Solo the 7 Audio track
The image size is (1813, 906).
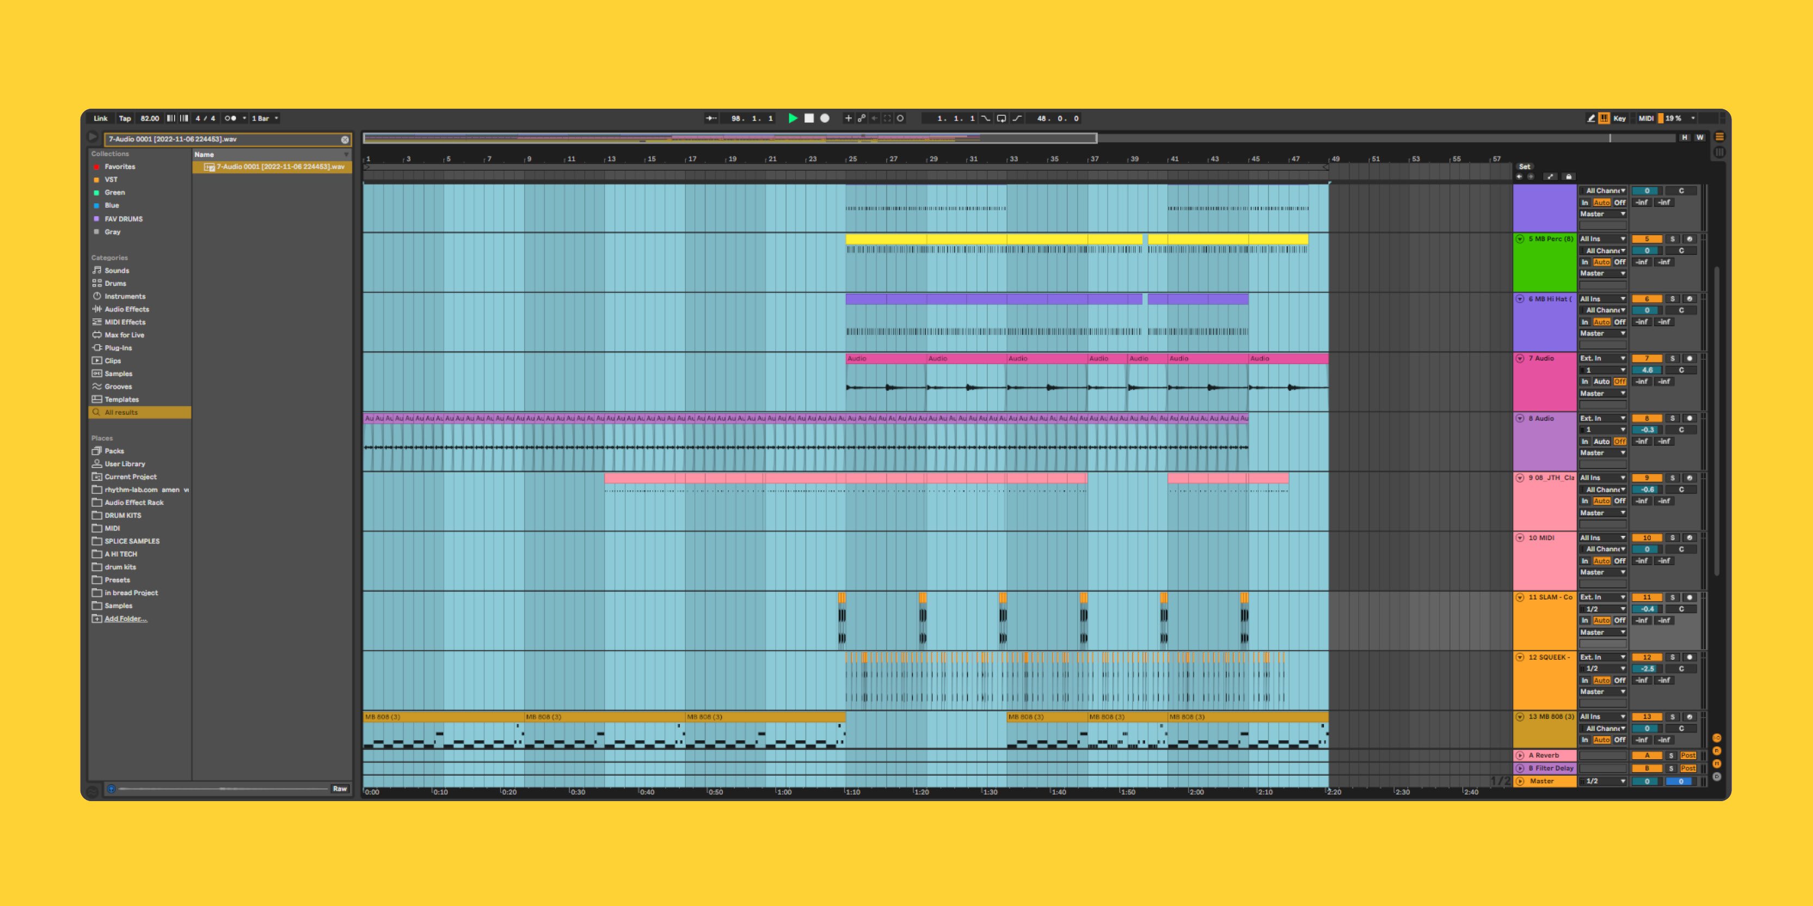(1673, 359)
